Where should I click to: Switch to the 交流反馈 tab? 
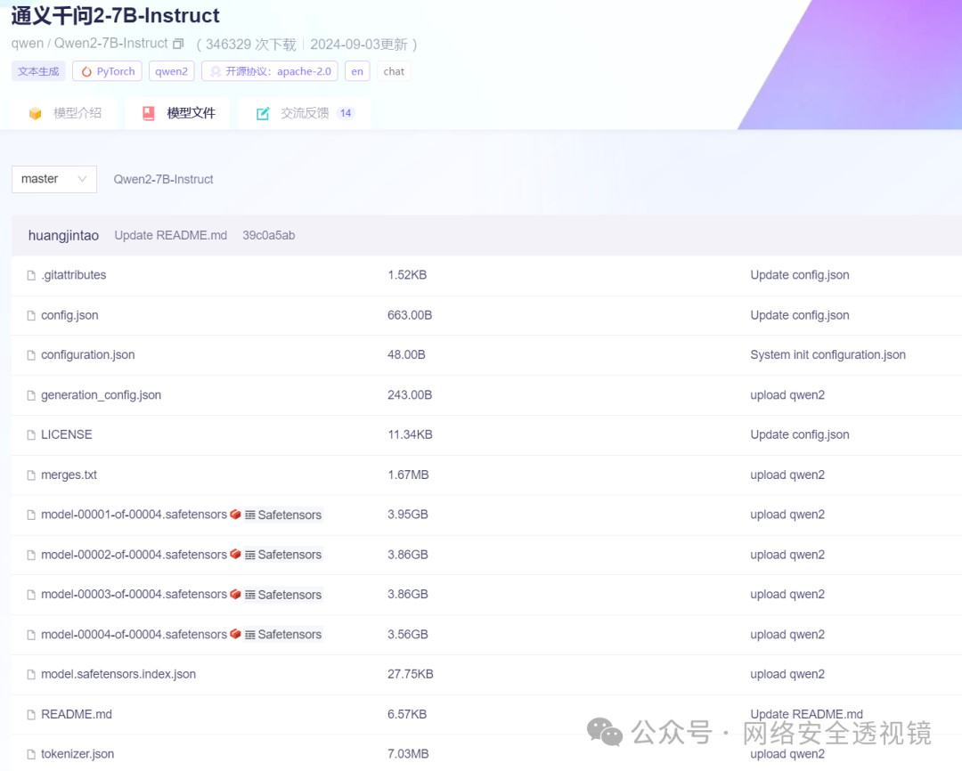(305, 113)
